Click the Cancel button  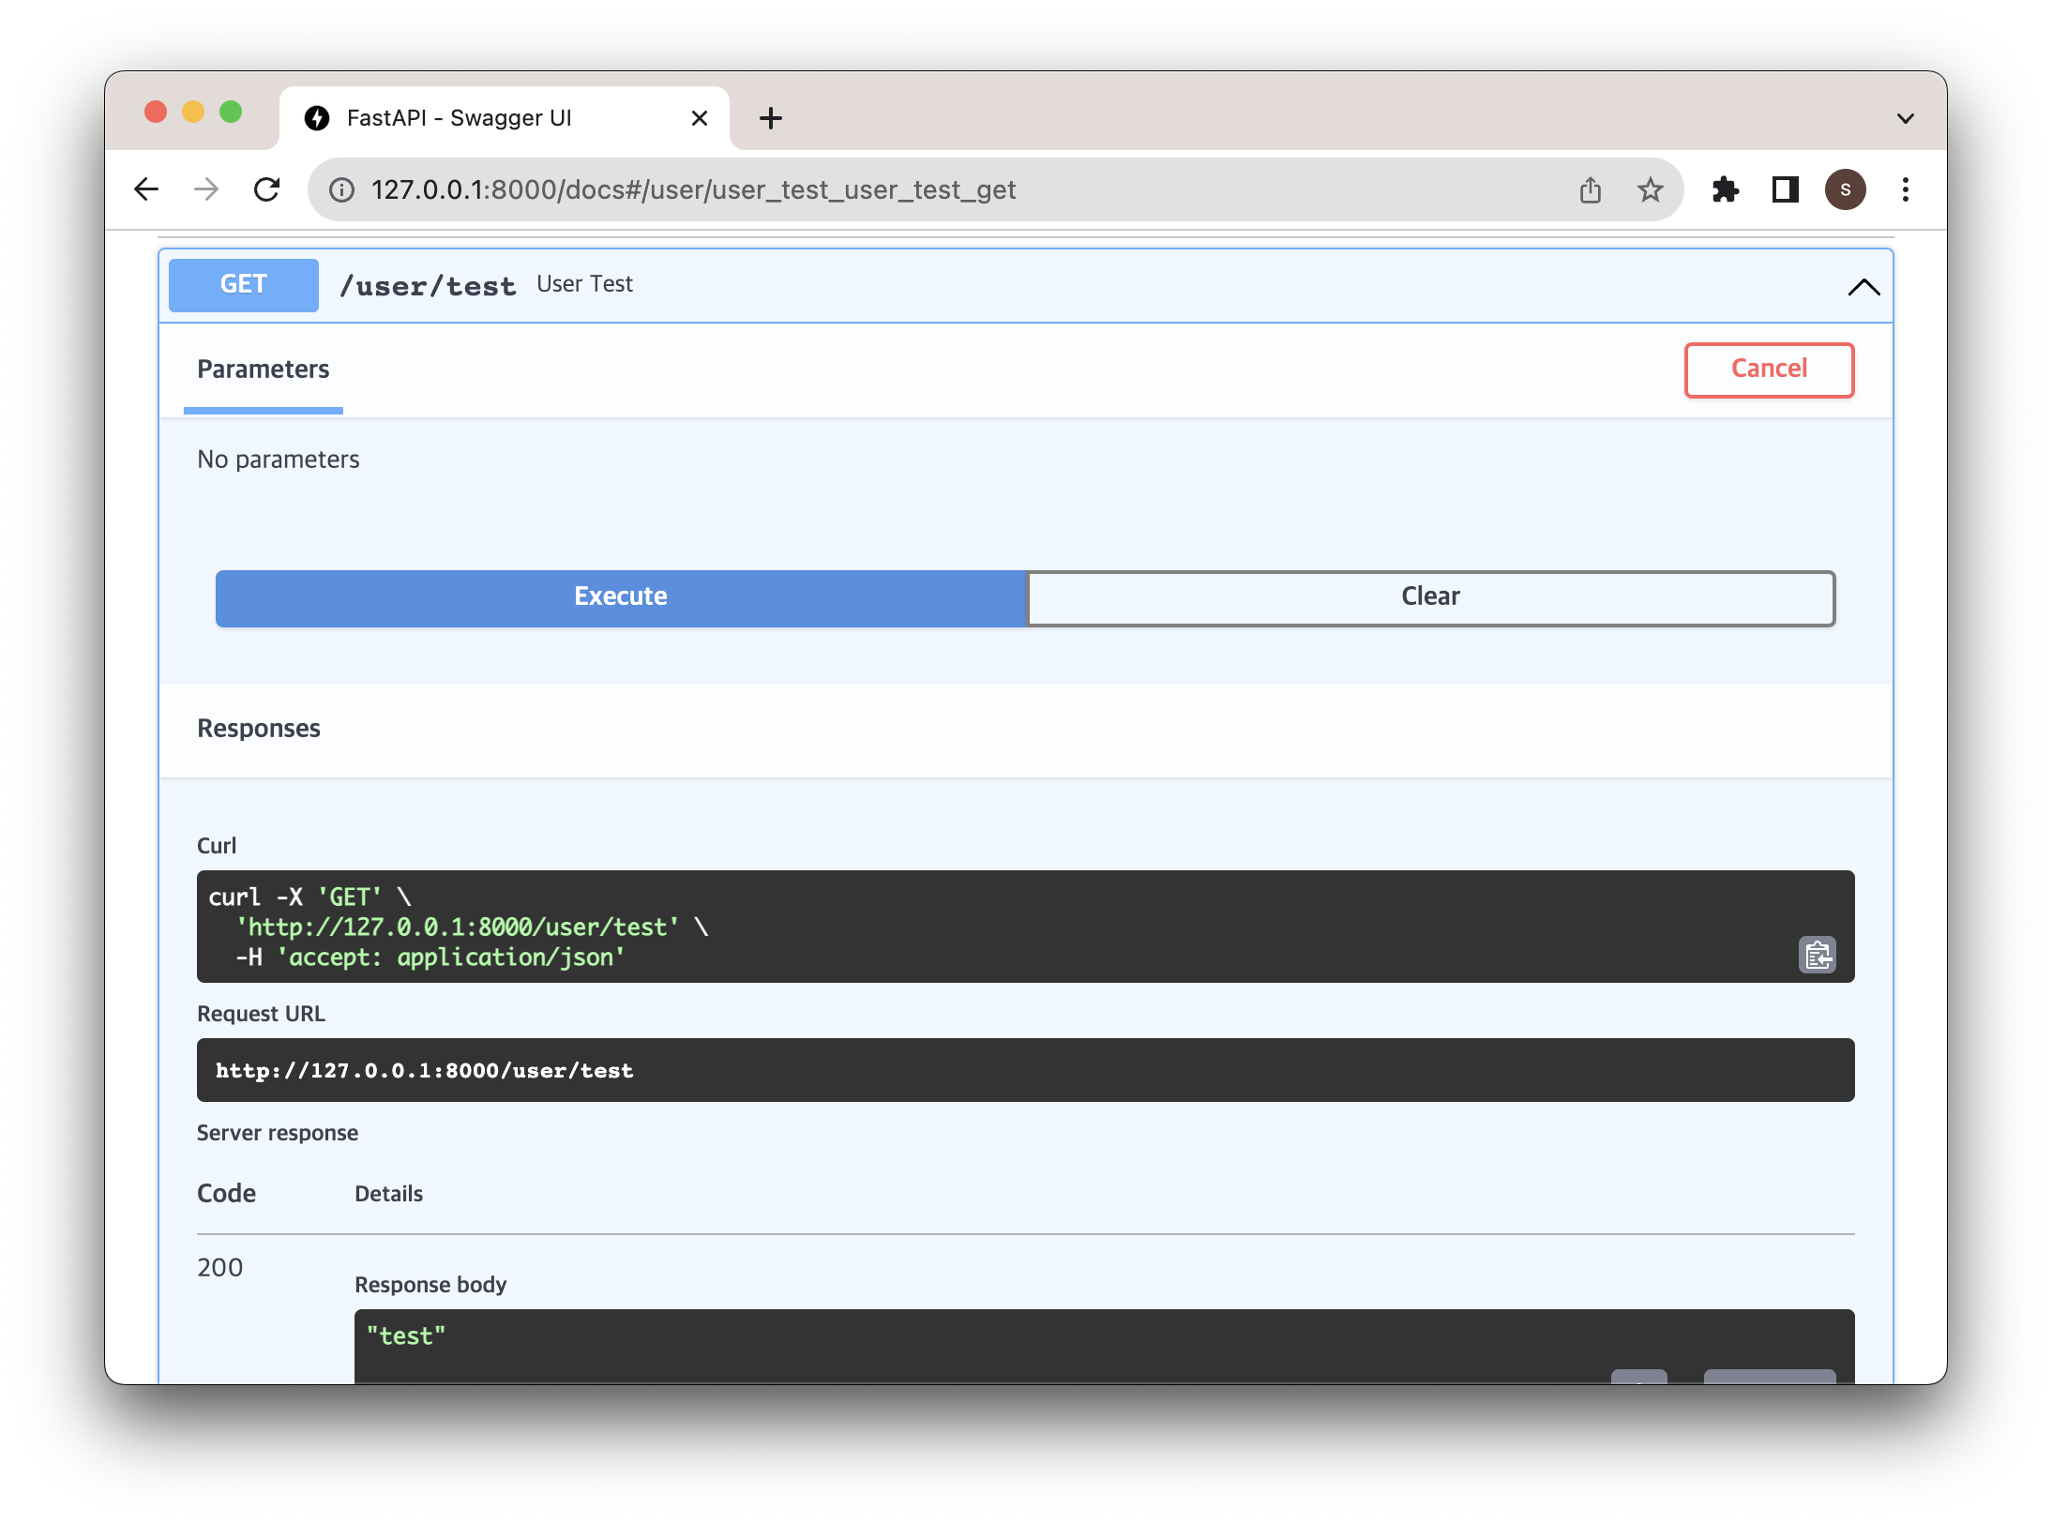tap(1768, 369)
